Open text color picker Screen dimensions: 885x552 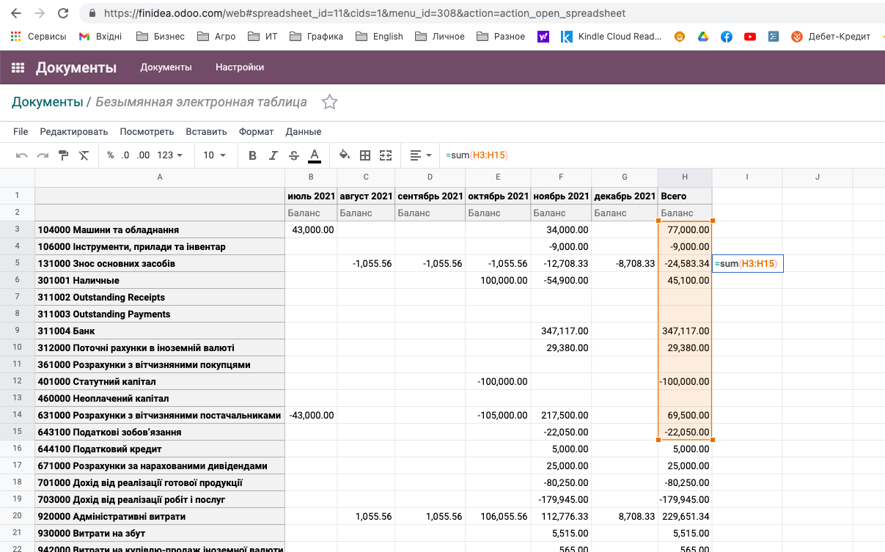(x=315, y=155)
